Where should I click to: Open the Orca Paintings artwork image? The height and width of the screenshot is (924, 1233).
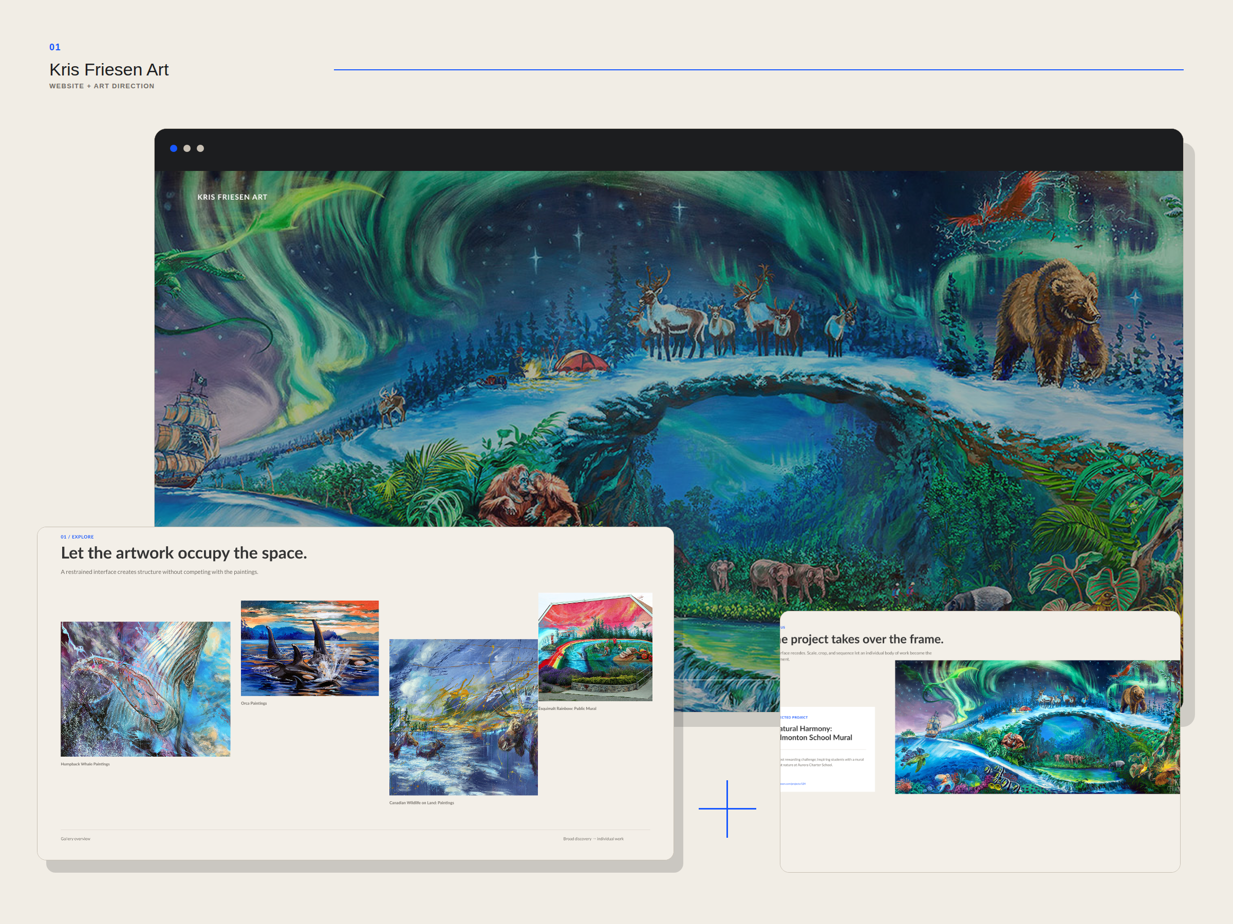tap(309, 648)
